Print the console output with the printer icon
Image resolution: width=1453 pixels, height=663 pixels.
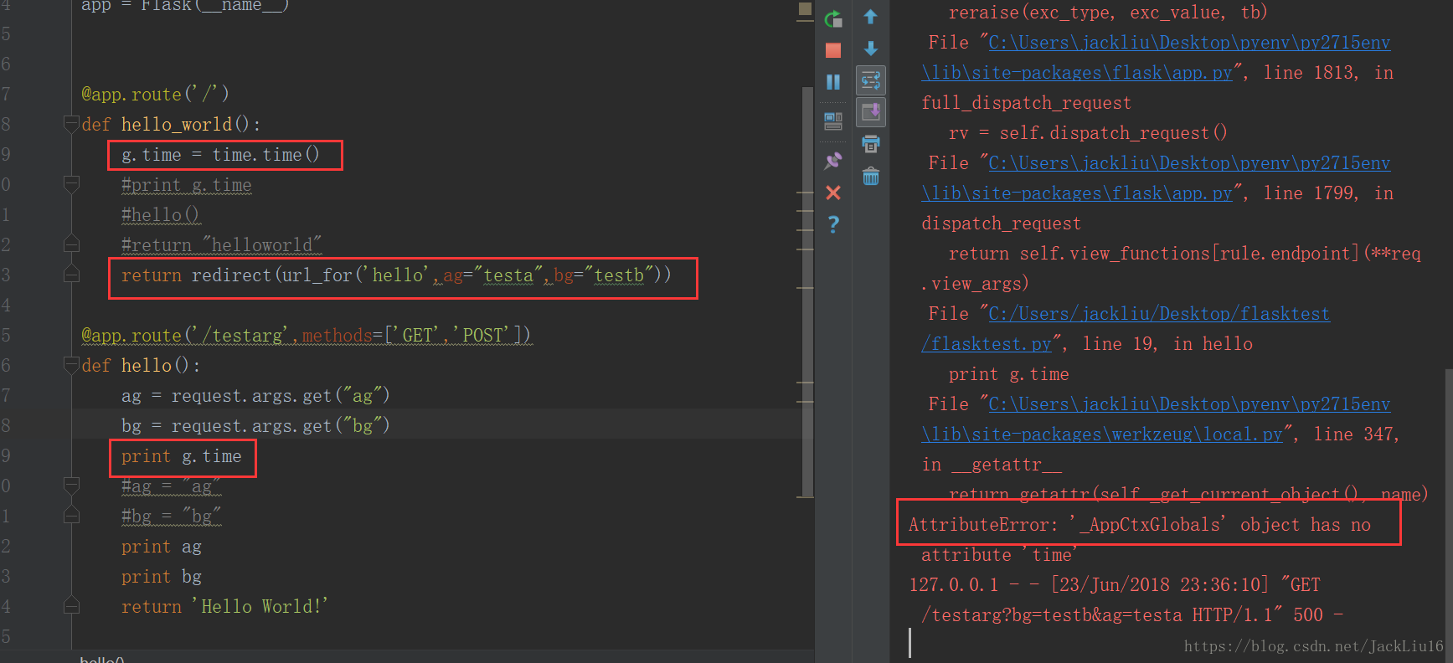pos(871,144)
